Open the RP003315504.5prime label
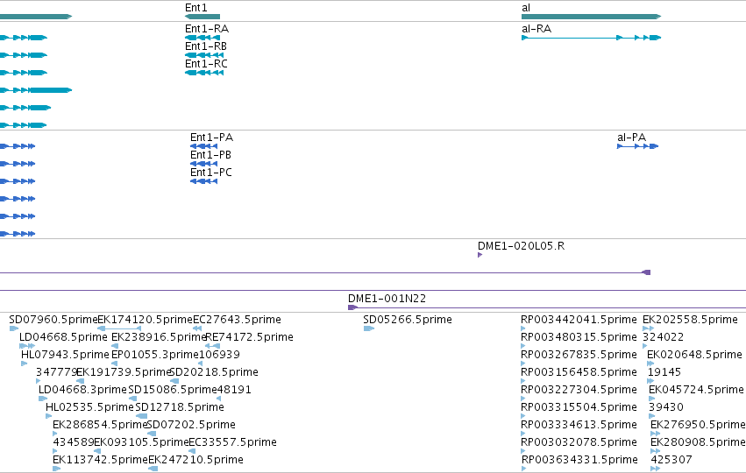 pos(579,407)
